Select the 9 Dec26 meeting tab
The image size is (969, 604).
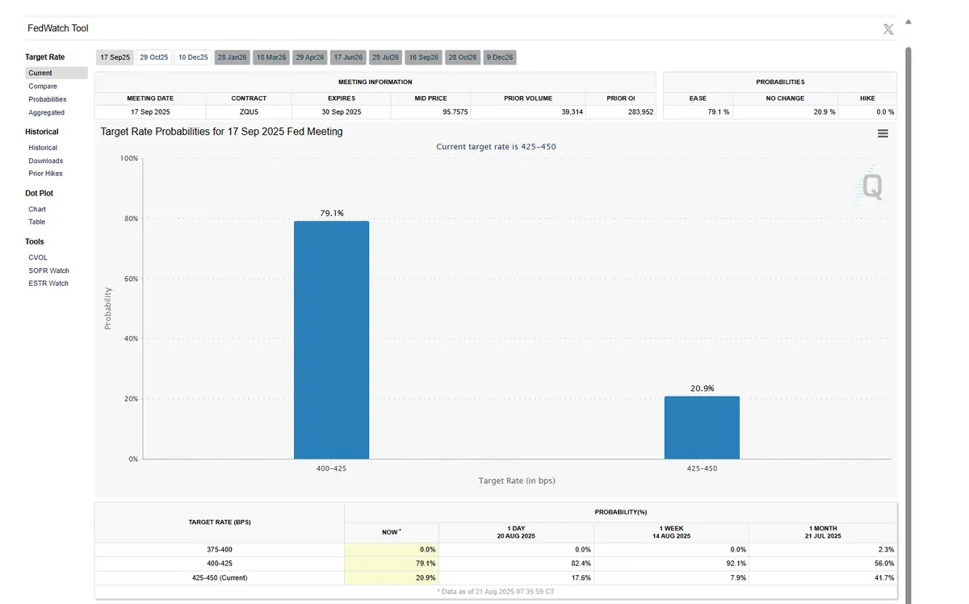point(500,57)
